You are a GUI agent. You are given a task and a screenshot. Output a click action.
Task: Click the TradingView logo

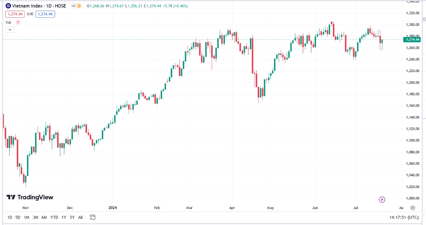30,197
